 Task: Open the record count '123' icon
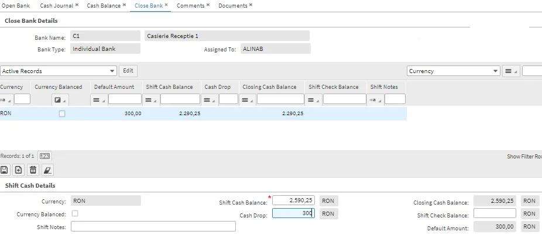(x=44, y=156)
